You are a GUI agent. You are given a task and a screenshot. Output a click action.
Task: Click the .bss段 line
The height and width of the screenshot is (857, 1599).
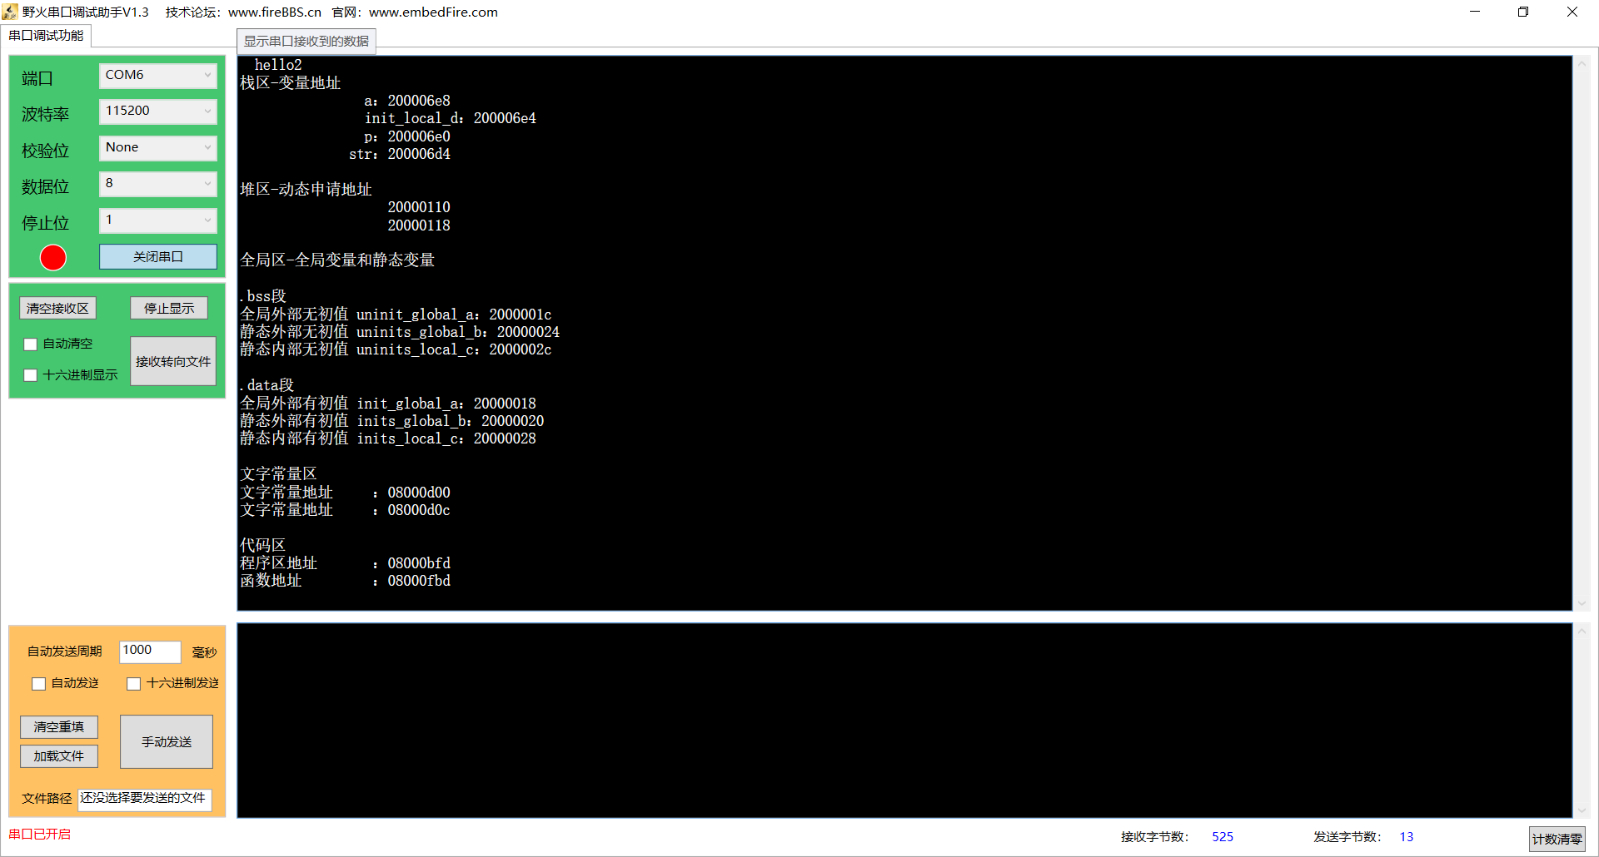click(263, 296)
